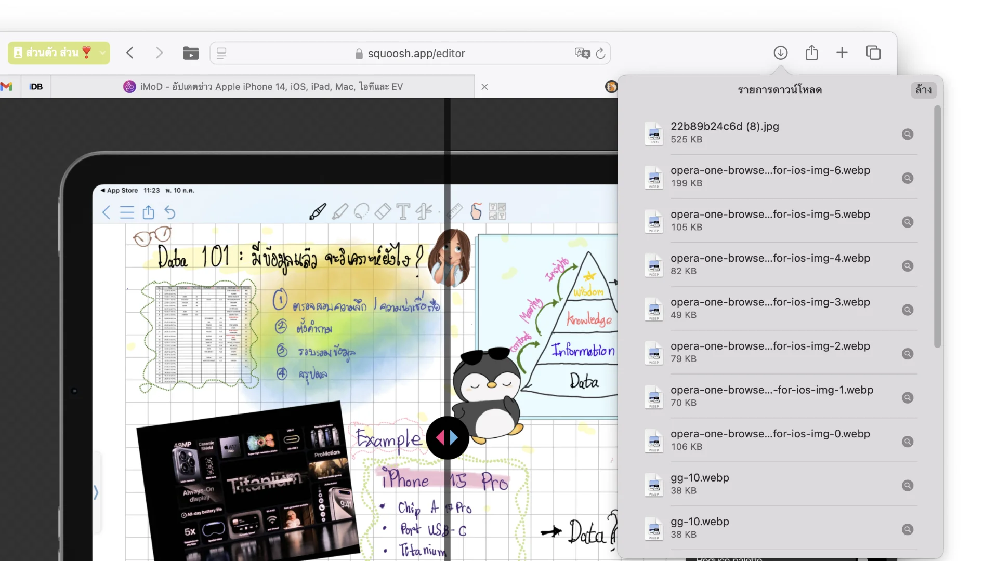
Task: Expand the profile dropdown chevron
Action: pos(103,53)
